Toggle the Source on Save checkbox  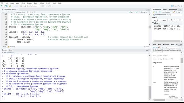tap(15, 12)
